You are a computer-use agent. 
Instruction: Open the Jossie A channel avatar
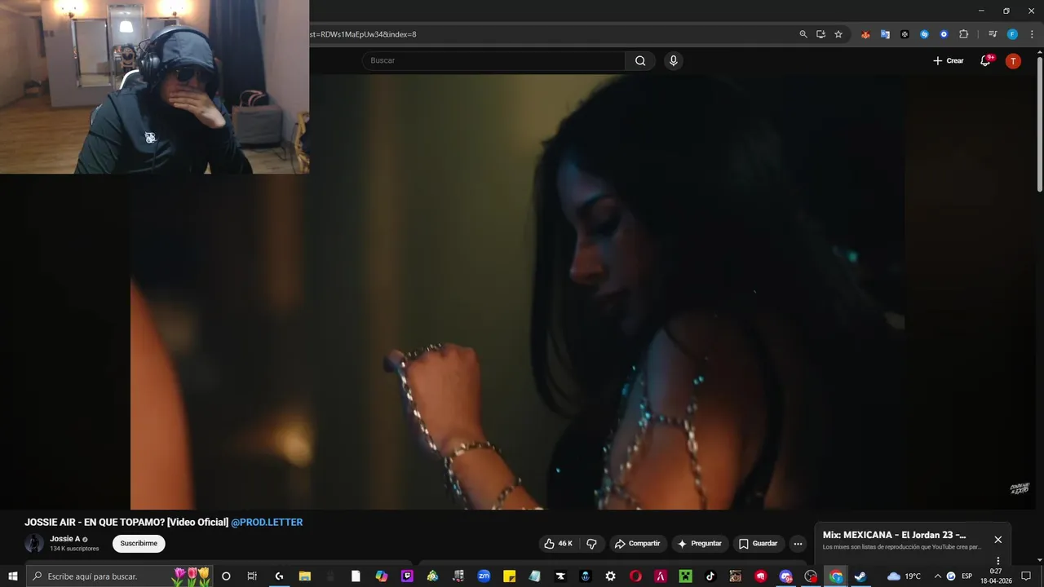[x=34, y=544]
